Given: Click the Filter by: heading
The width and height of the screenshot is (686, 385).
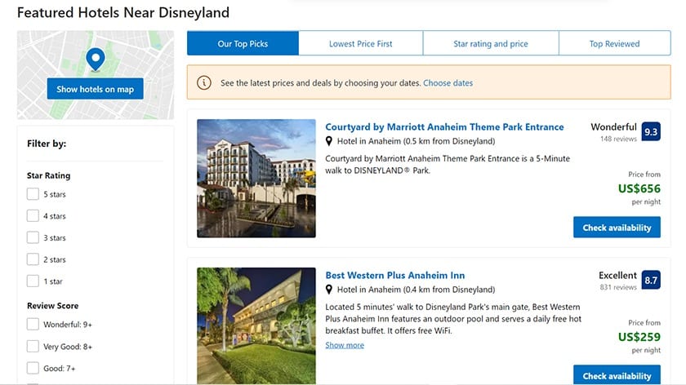Looking at the screenshot, I should click(47, 144).
